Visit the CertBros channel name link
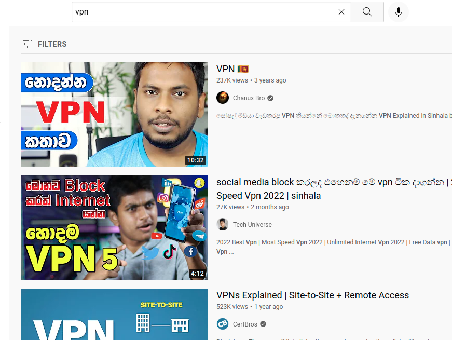 (245, 324)
